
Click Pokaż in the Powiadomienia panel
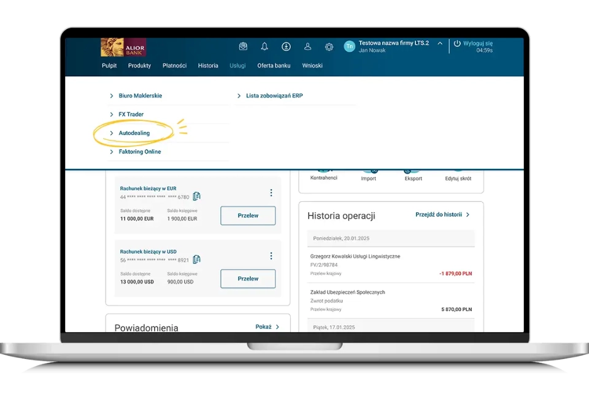268,327
